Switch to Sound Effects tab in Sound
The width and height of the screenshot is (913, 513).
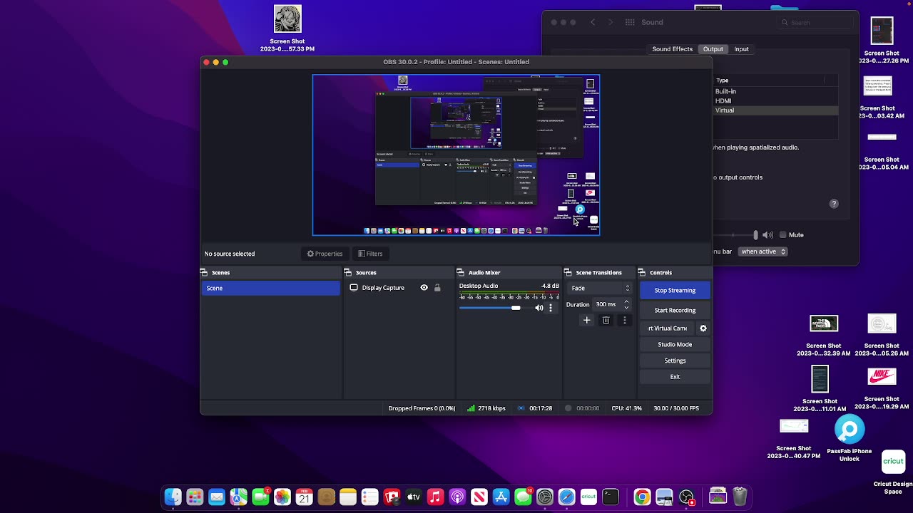(672, 49)
